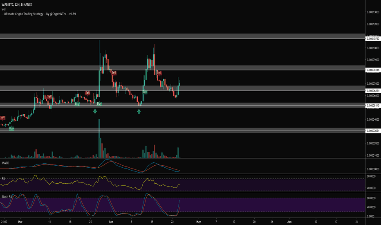Screen dimensions: 381x225
Task: Click the 0.00007000 price axis tick
Action: [x=373, y=84]
